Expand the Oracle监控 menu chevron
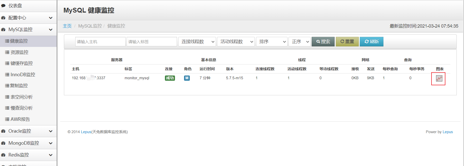The height and width of the screenshot is (166, 464). pos(51,131)
